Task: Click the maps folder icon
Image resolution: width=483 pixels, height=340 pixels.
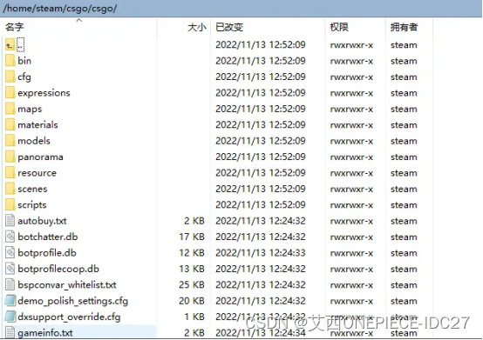Action: 10,109
